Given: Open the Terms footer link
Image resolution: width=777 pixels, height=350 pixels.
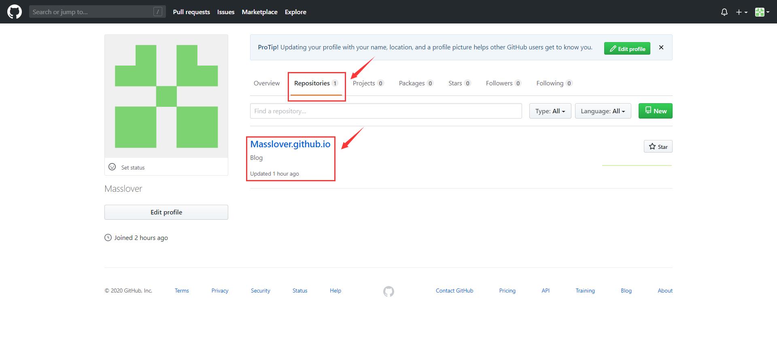Looking at the screenshot, I should pos(182,291).
